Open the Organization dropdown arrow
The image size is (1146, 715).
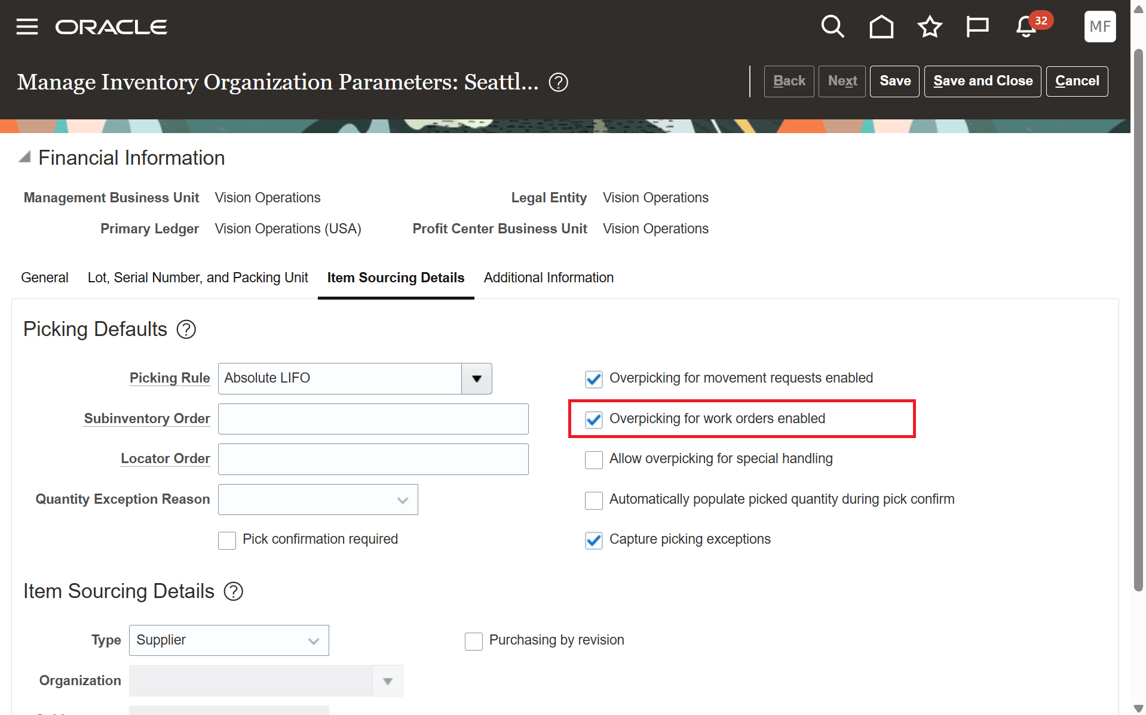point(388,681)
